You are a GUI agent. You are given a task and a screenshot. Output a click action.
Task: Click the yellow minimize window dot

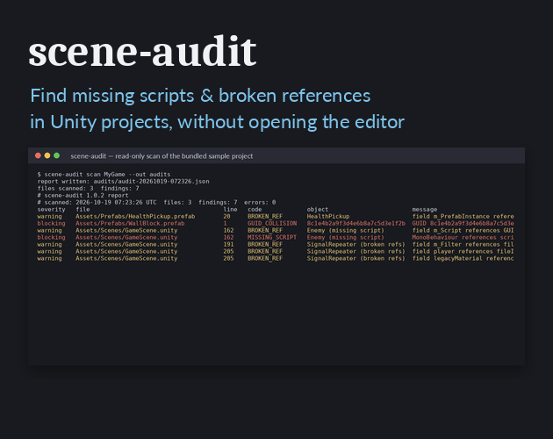[x=47, y=155]
